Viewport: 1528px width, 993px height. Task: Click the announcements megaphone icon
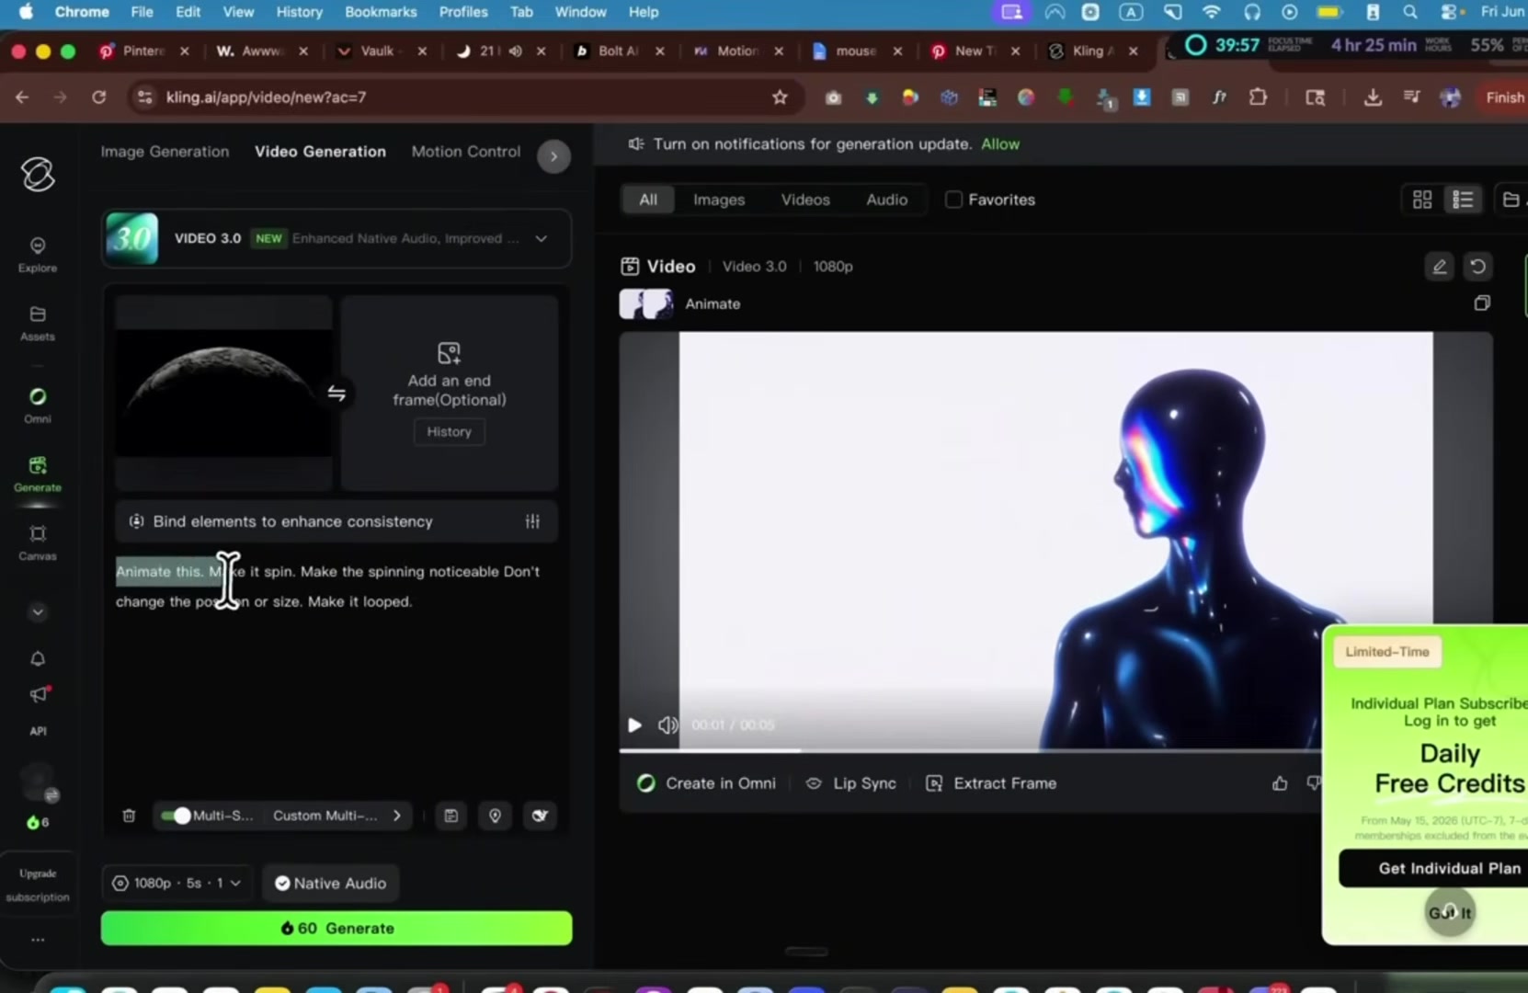pyautogui.click(x=39, y=694)
